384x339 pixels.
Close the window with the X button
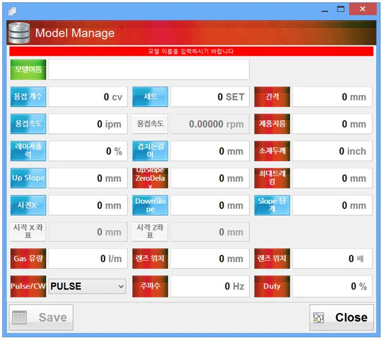(363, 9)
